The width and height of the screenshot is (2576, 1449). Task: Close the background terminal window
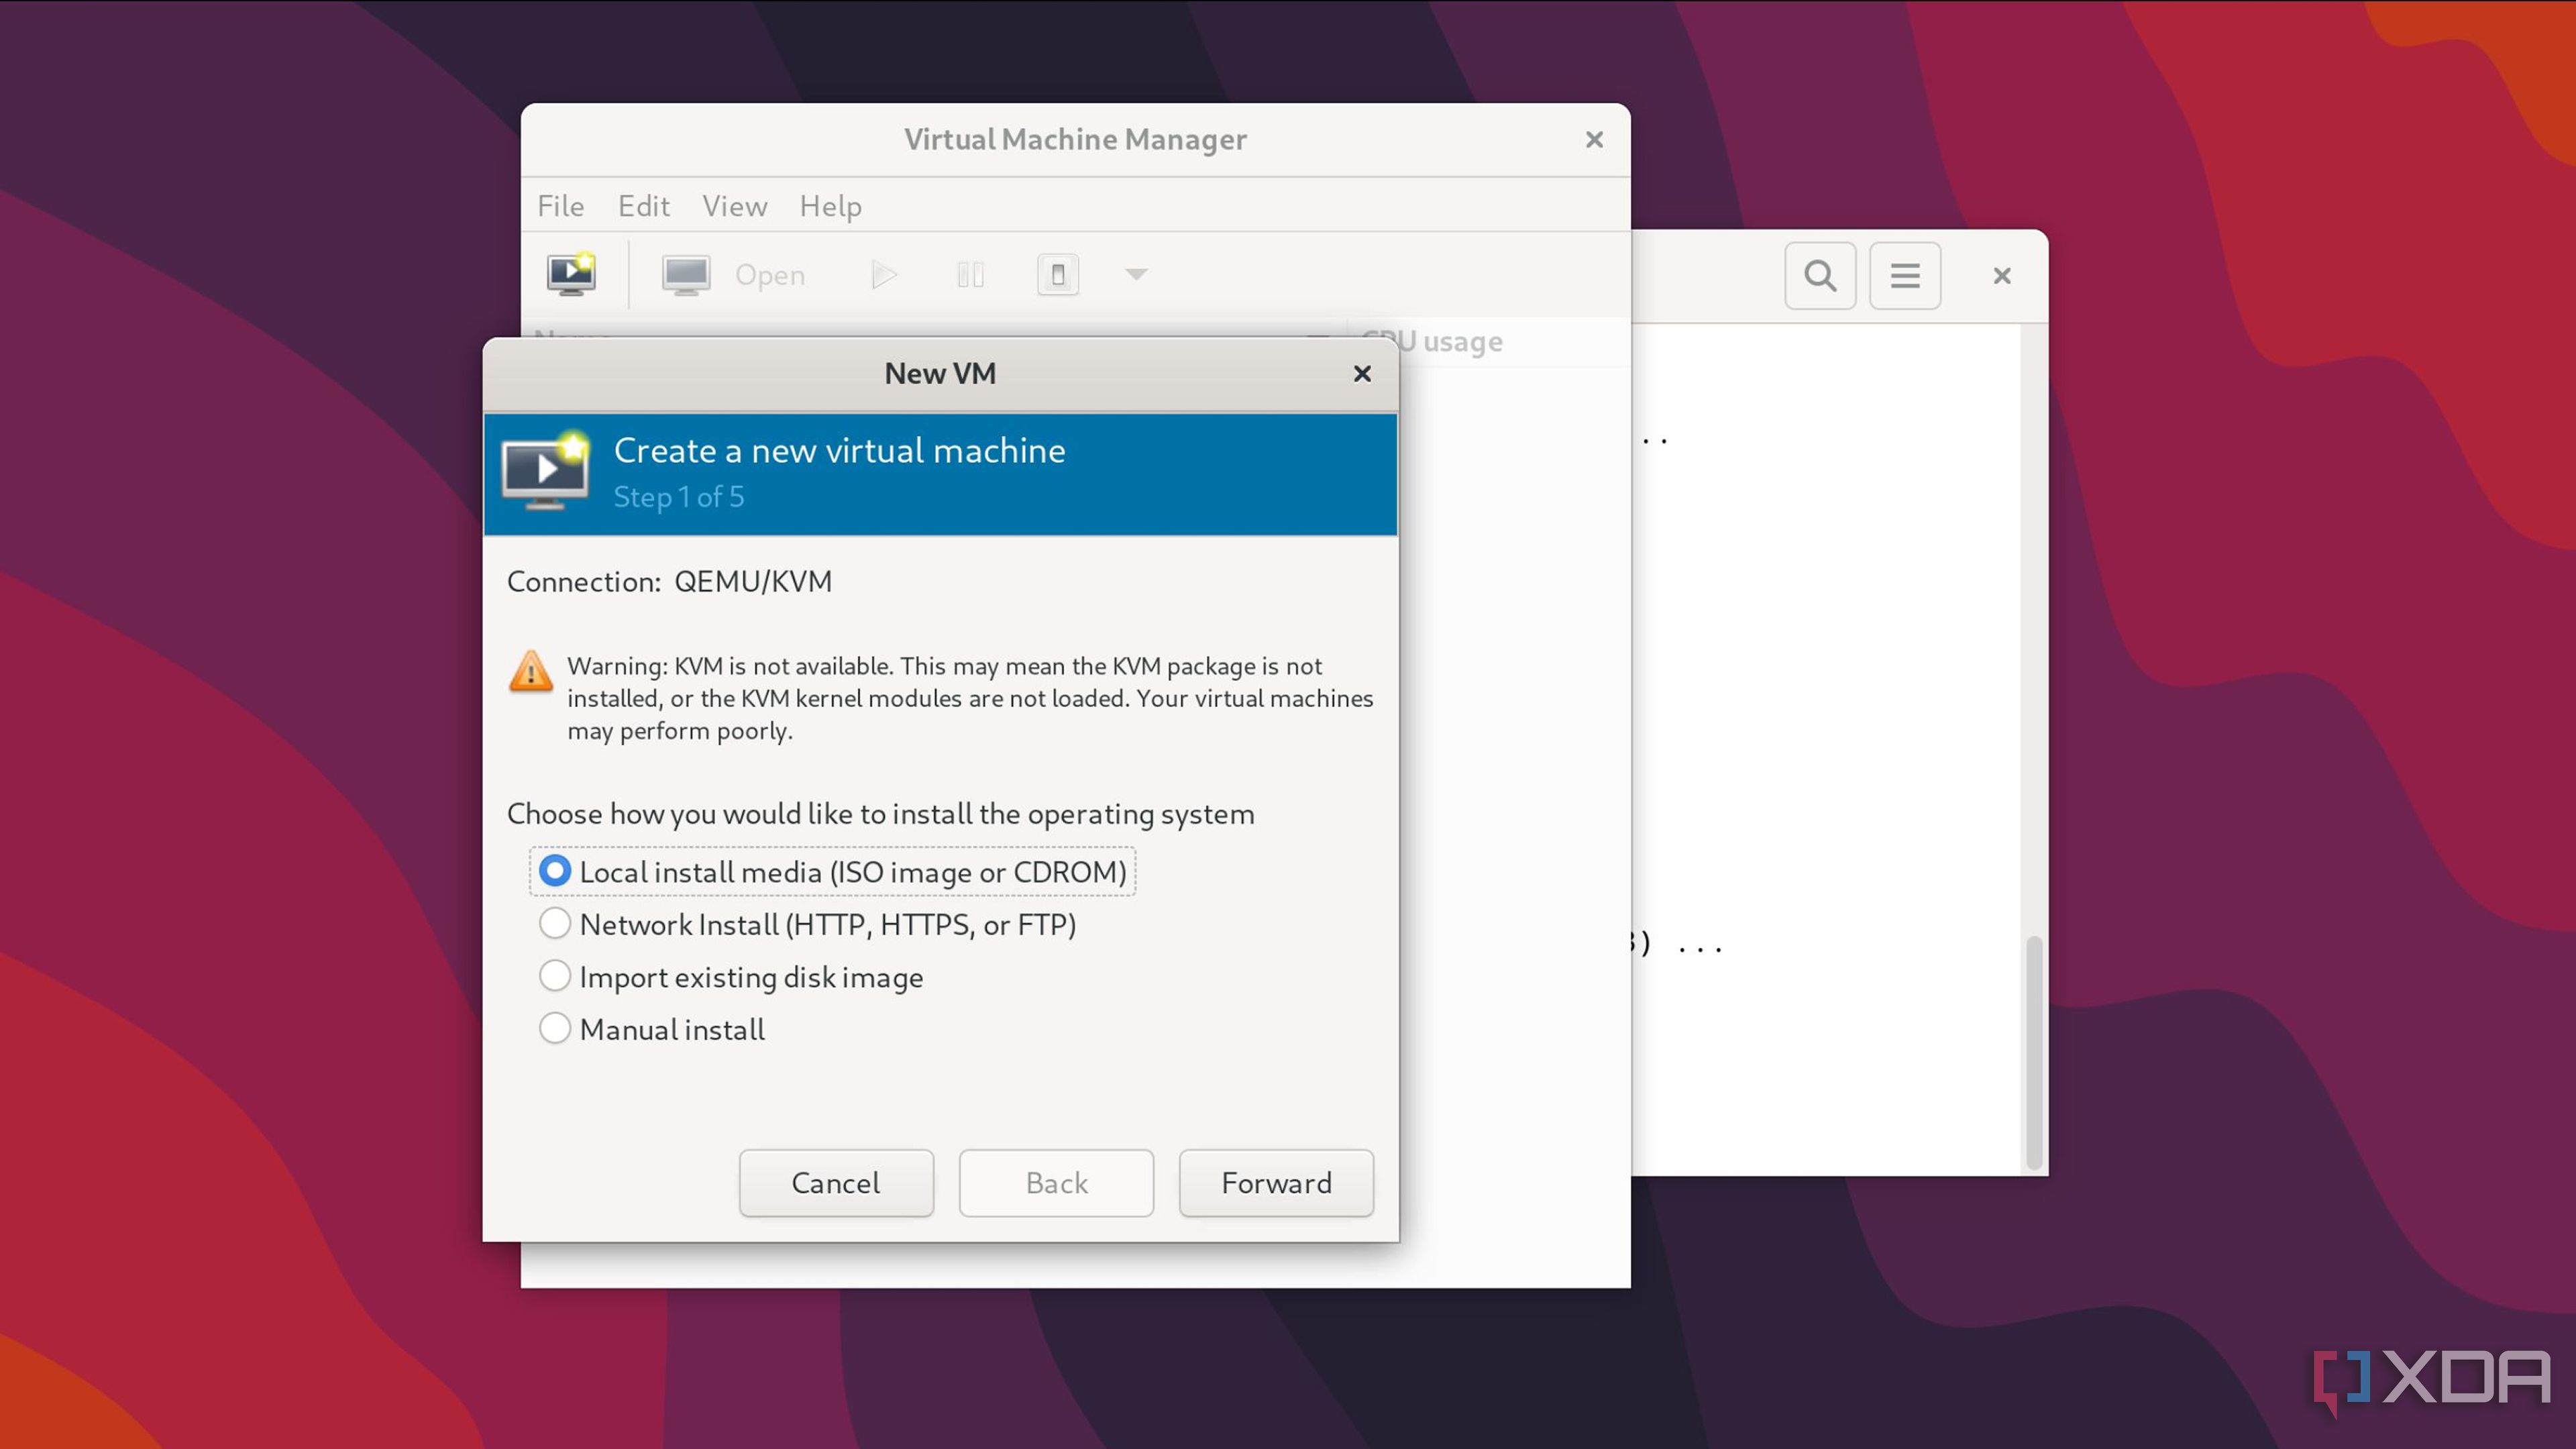2001,275
